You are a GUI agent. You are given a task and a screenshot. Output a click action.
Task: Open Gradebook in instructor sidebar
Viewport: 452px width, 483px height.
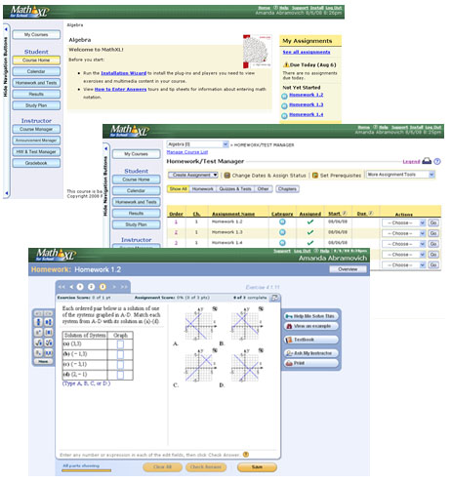point(36,163)
